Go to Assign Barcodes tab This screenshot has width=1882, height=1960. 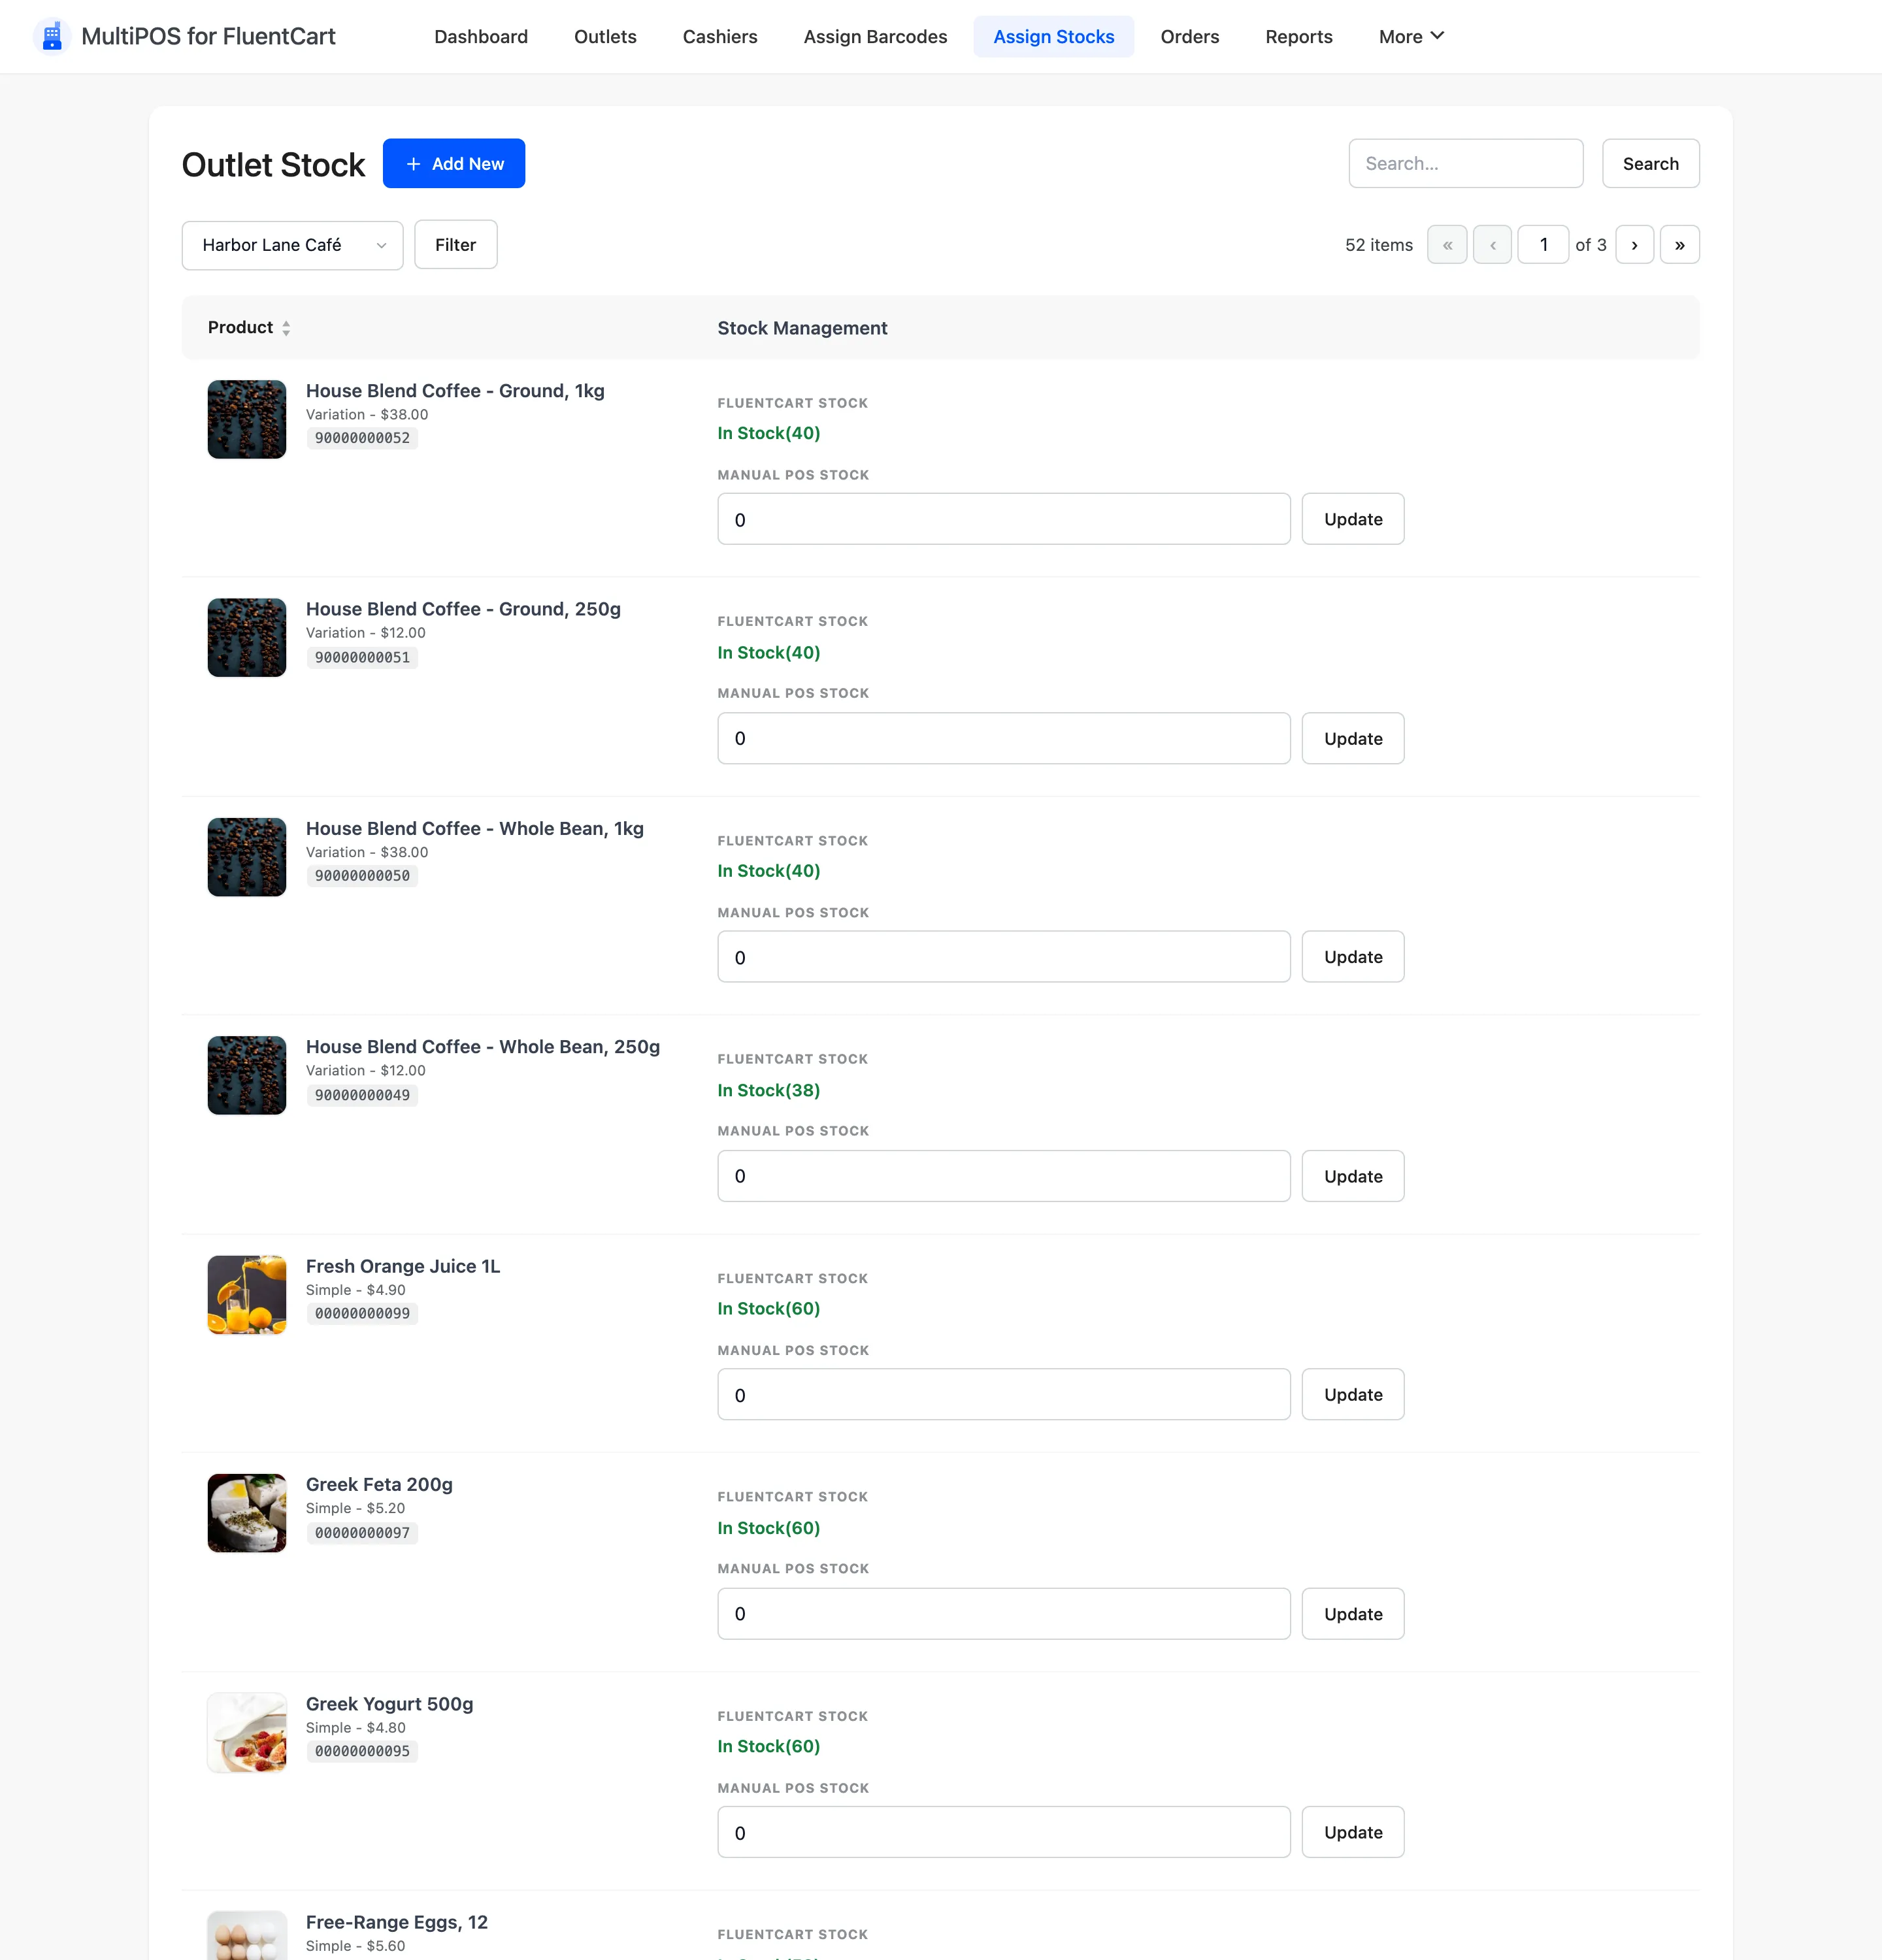pyautogui.click(x=875, y=37)
